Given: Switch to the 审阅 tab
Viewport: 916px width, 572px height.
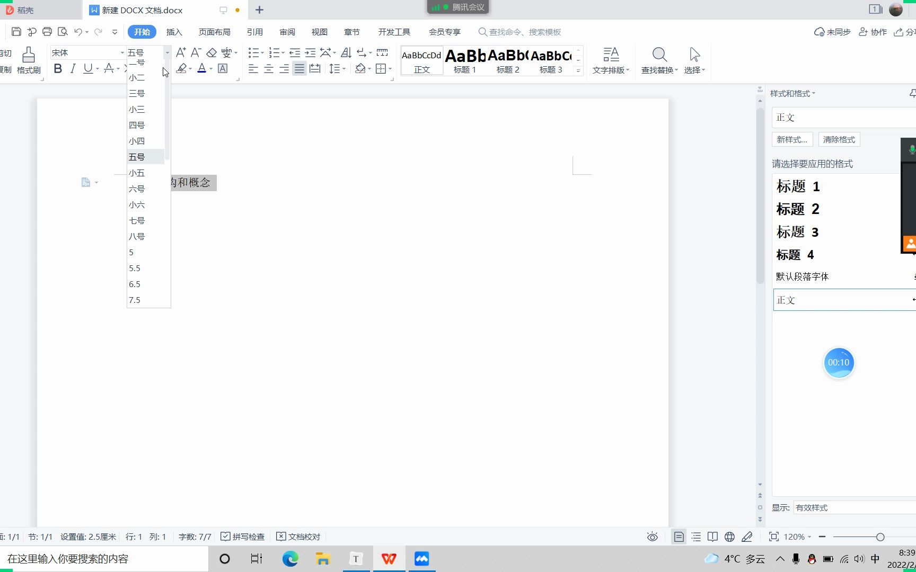Looking at the screenshot, I should pyautogui.click(x=287, y=32).
